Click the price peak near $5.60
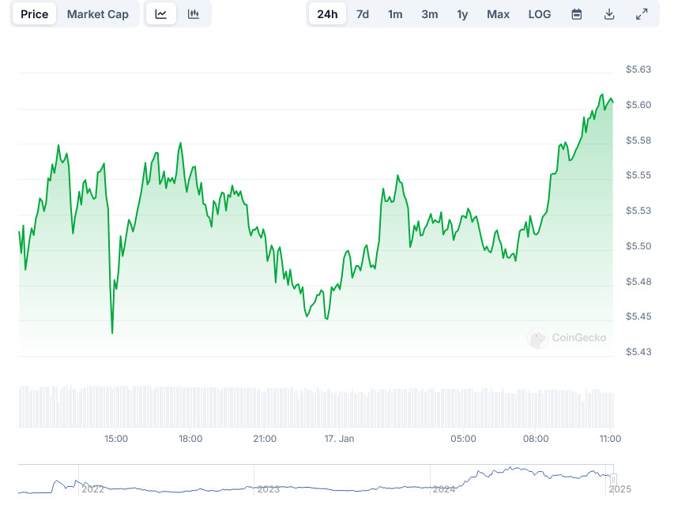This screenshot has height=509, width=674. (602, 95)
